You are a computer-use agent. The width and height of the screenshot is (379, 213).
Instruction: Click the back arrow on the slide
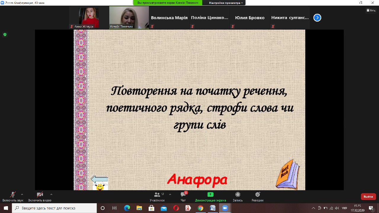(x=99, y=179)
